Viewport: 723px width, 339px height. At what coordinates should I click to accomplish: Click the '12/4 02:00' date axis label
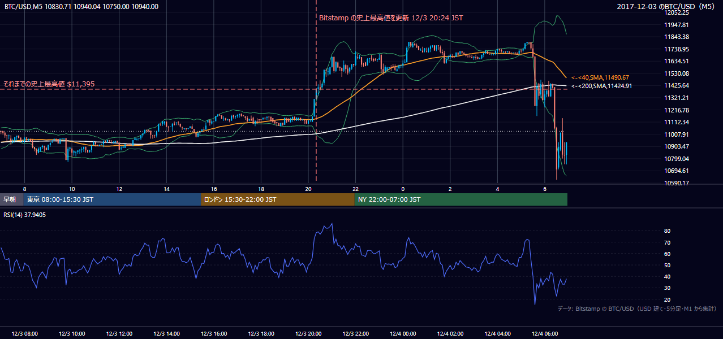pos(450,334)
